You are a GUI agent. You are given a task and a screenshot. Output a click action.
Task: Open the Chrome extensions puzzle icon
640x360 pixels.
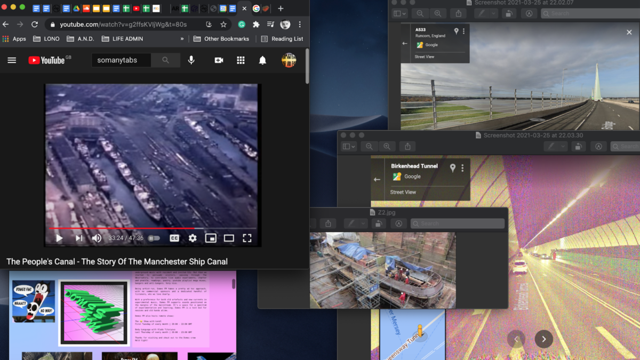(x=256, y=25)
